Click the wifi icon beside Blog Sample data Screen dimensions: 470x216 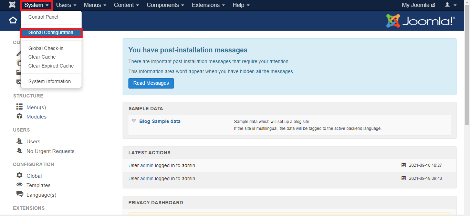134,121
